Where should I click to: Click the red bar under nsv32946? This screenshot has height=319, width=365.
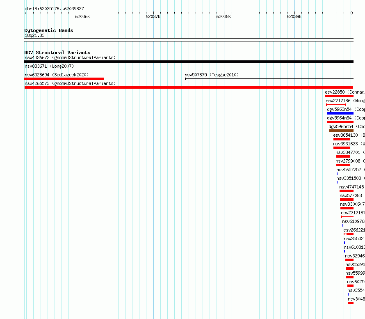tap(349, 260)
